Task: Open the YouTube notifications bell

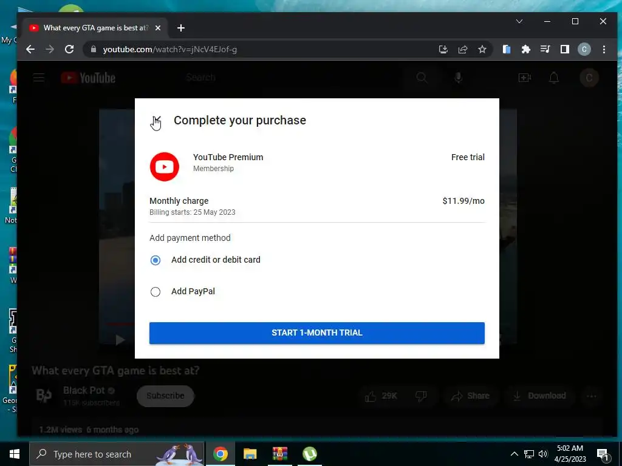Action: click(x=554, y=78)
